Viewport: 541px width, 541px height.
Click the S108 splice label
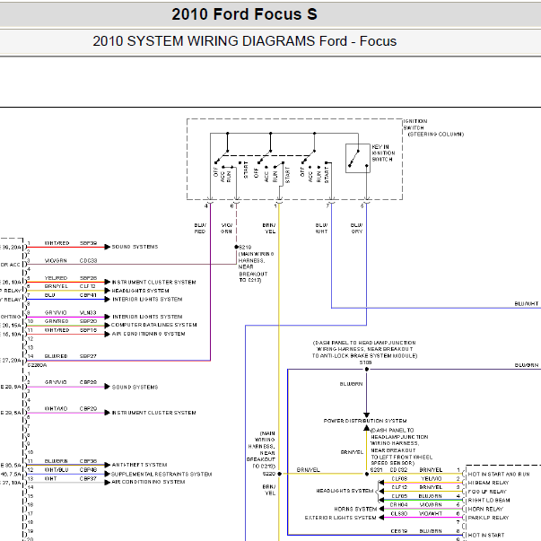point(366,362)
